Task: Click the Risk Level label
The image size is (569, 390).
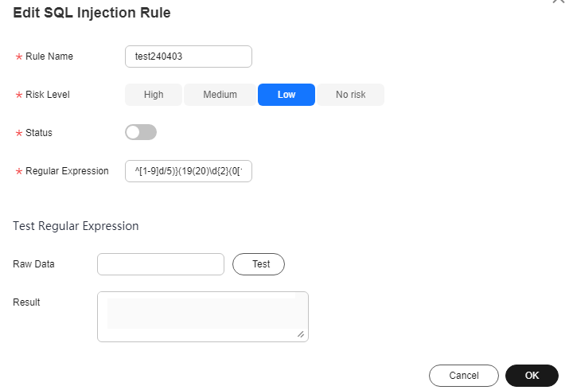Action: click(x=48, y=95)
